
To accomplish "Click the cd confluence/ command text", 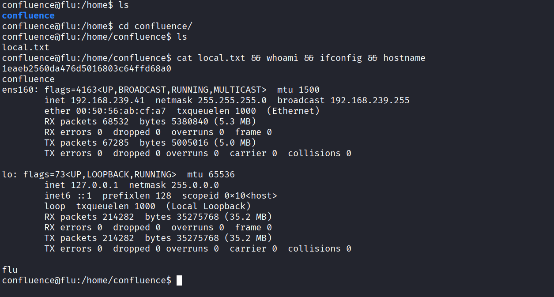I will 155,26.
